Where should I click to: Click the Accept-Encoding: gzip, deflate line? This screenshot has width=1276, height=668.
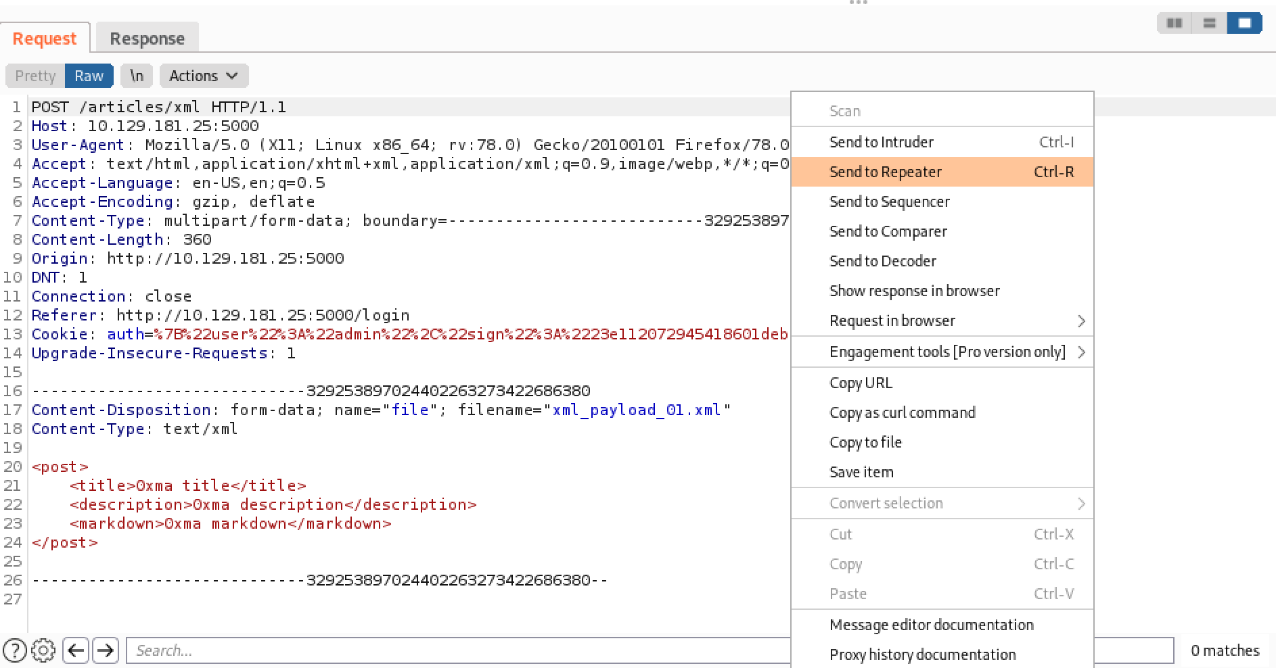[173, 201]
